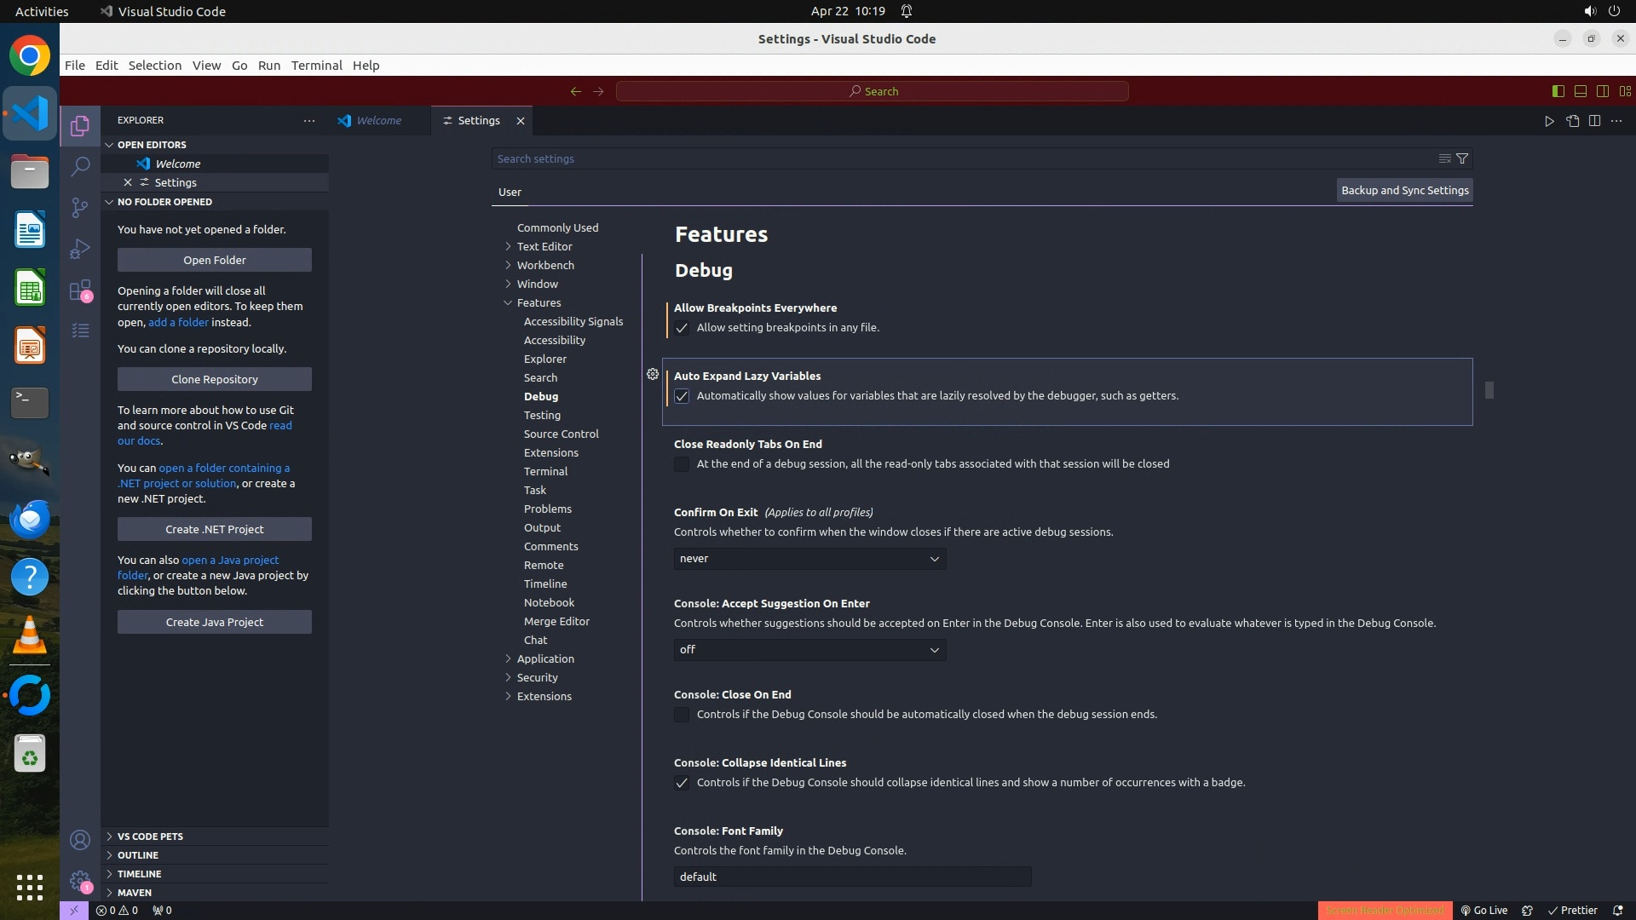Open Accept Suggestion On Enter dropdown
This screenshot has width=1636, height=920.
(x=809, y=650)
